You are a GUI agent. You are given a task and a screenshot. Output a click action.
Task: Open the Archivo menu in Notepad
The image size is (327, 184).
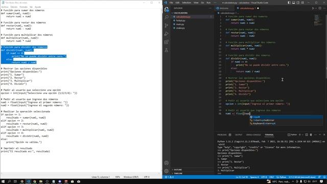point(5,7)
